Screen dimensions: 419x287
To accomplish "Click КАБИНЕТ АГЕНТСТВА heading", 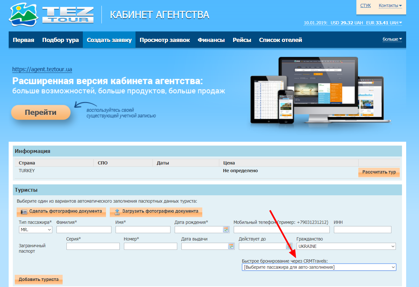I will [x=160, y=15].
